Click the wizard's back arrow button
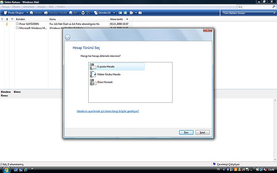 (x=68, y=37)
